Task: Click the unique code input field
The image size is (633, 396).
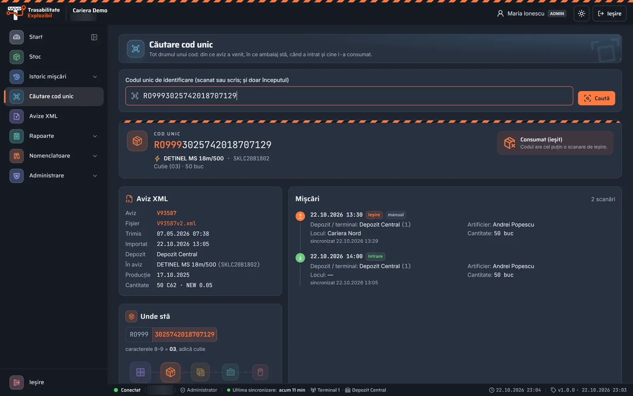Action: (349, 96)
